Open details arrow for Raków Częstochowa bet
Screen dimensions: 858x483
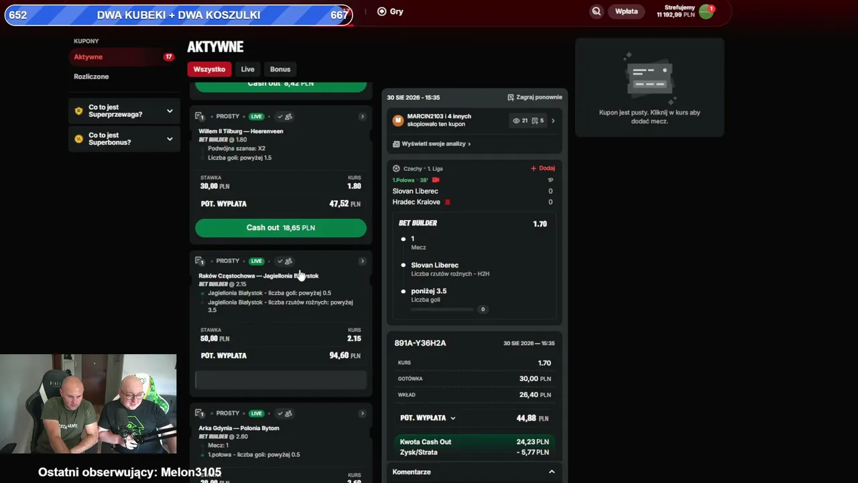point(363,261)
